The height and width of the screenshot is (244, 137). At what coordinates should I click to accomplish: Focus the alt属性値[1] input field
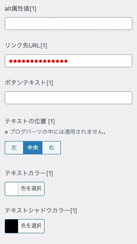pyautogui.click(x=68, y=24)
